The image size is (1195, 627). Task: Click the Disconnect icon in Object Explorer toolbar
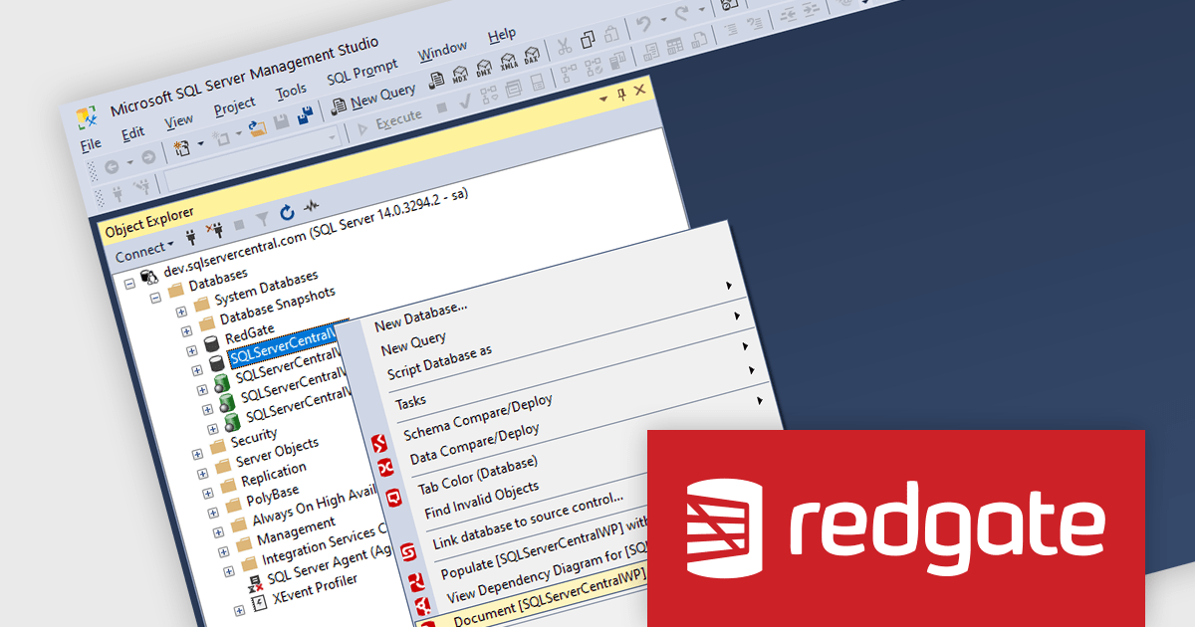coord(214,228)
